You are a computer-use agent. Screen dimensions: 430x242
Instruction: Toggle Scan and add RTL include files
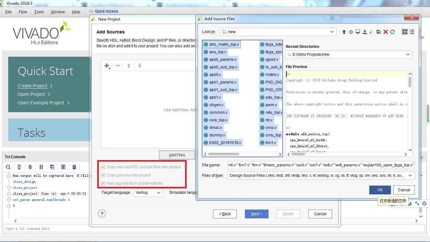103,167
